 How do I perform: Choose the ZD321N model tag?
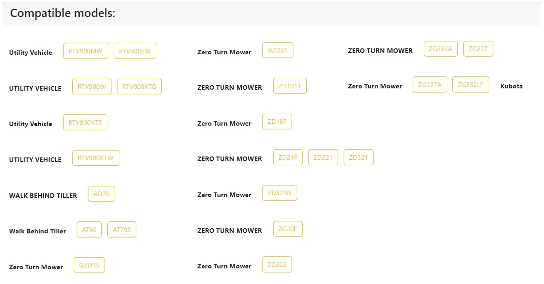(x=280, y=193)
